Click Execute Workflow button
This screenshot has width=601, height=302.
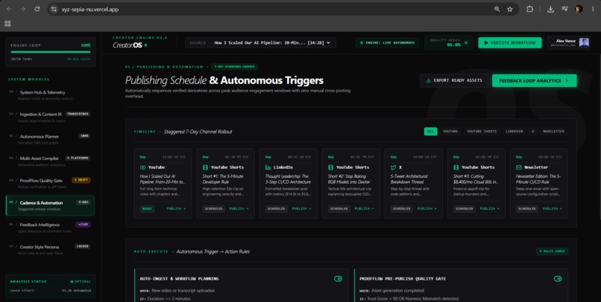510,43
